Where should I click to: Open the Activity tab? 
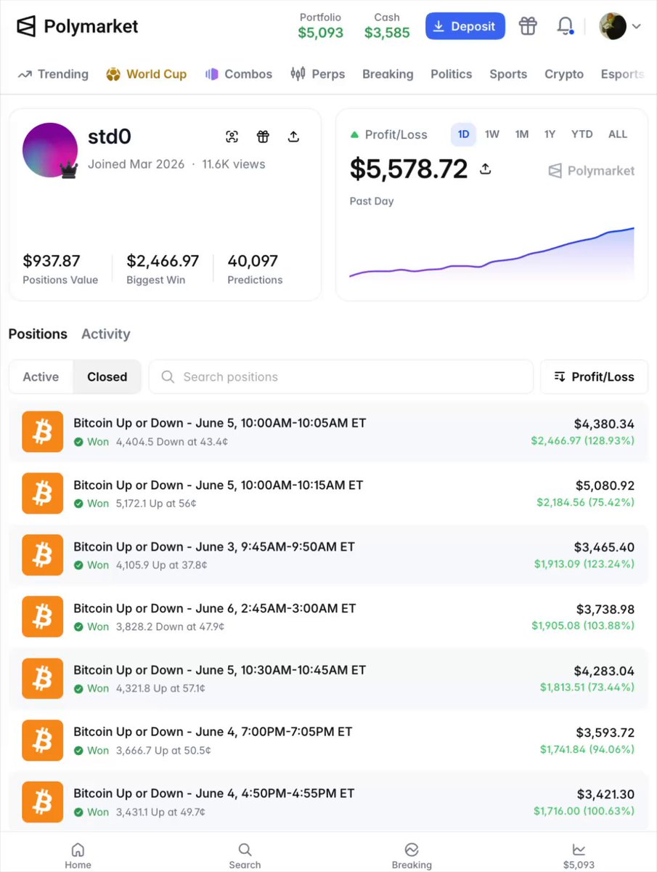(106, 334)
